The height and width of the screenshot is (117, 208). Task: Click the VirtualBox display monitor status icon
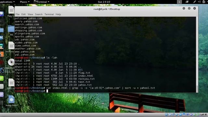click(184, 114)
